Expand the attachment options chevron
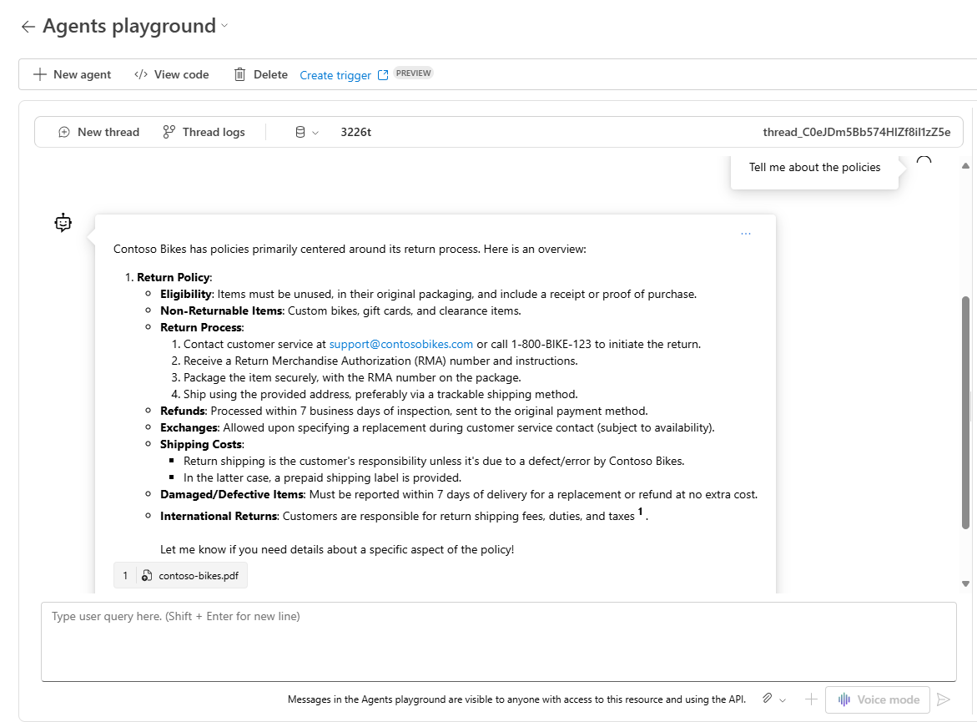Viewport: 977px width, 722px height. click(x=783, y=700)
